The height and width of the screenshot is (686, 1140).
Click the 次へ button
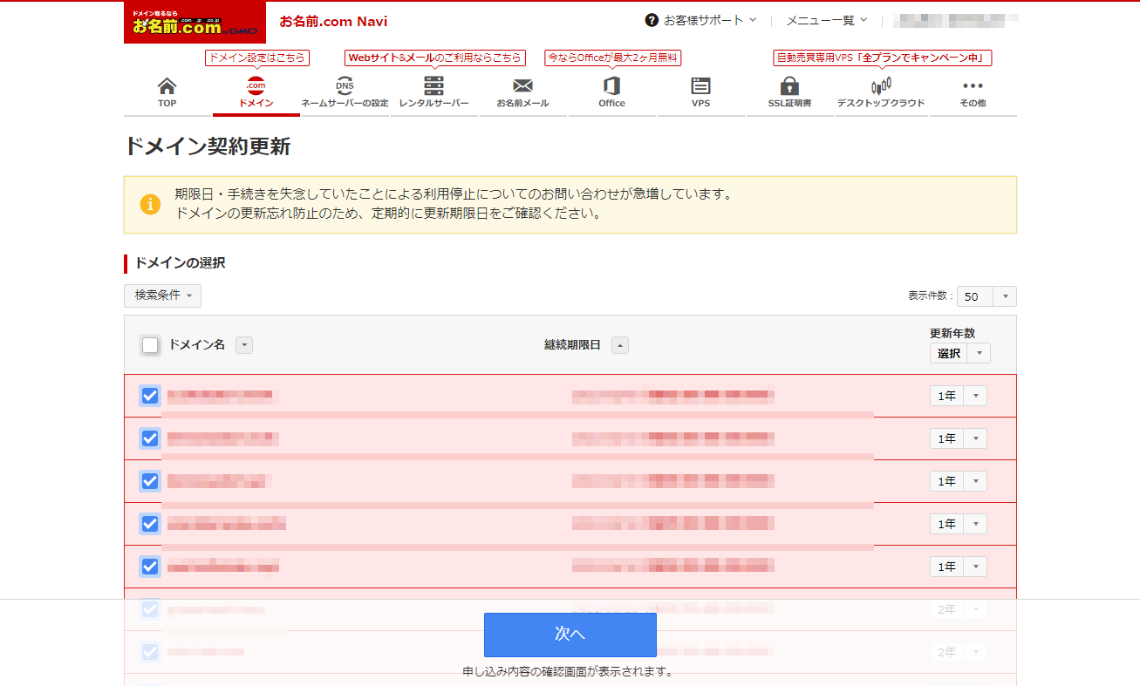(x=570, y=635)
